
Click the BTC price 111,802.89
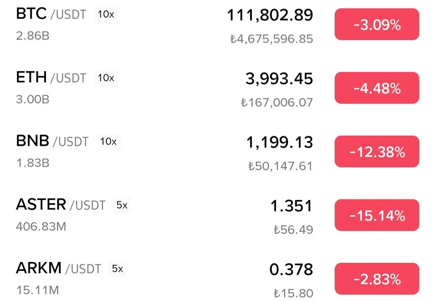click(270, 15)
